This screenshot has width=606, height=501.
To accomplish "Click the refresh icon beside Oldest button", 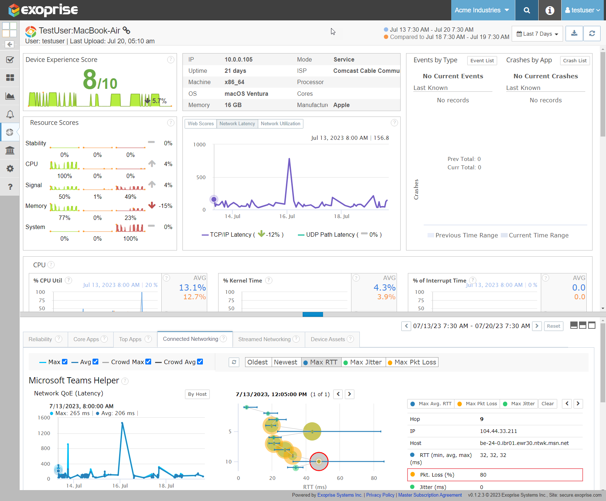I will click(234, 362).
